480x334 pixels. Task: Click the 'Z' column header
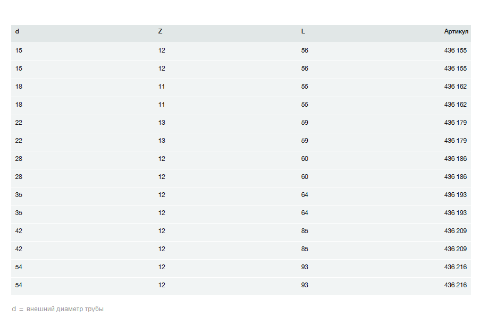pos(160,31)
